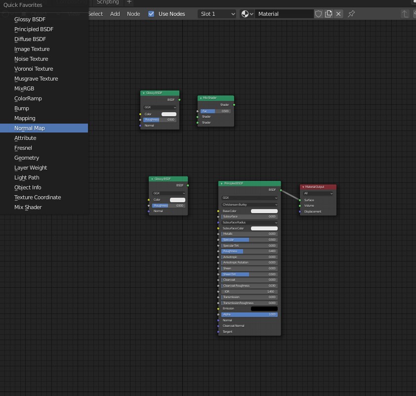Choose Normal Map from Quick Favorites
416x396 pixels.
44,128
